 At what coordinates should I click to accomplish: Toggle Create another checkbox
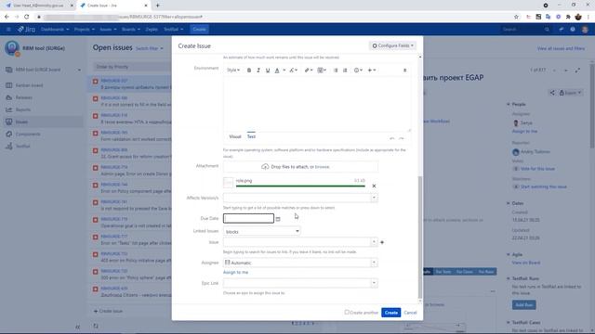point(347,312)
